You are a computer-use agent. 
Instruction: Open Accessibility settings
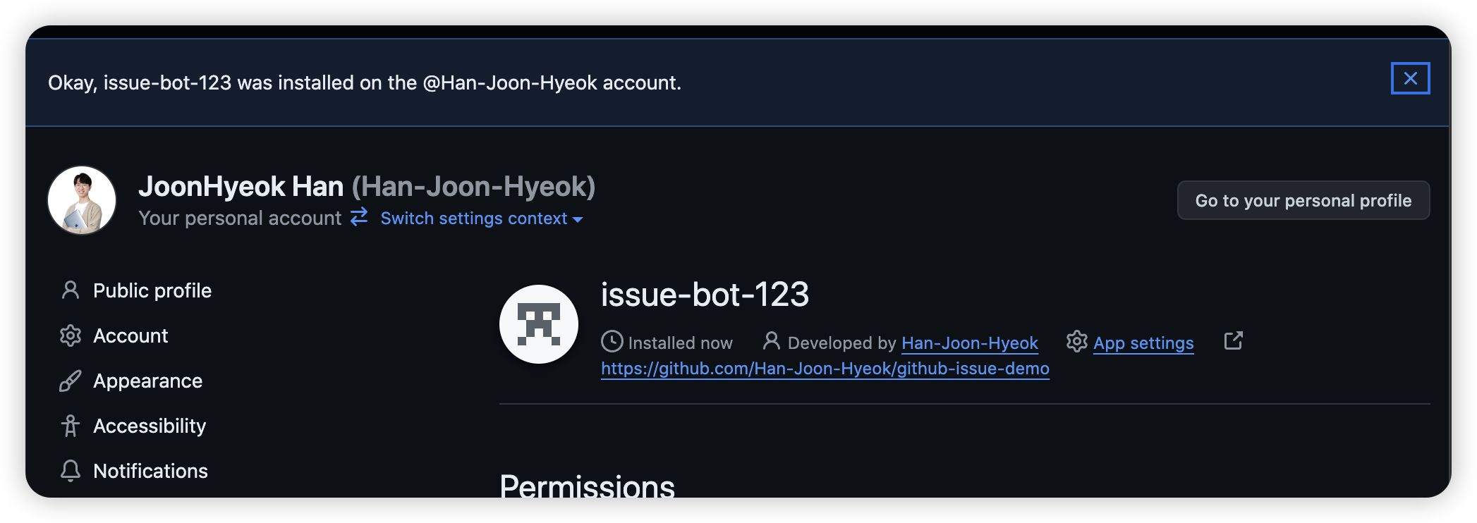[x=150, y=426]
